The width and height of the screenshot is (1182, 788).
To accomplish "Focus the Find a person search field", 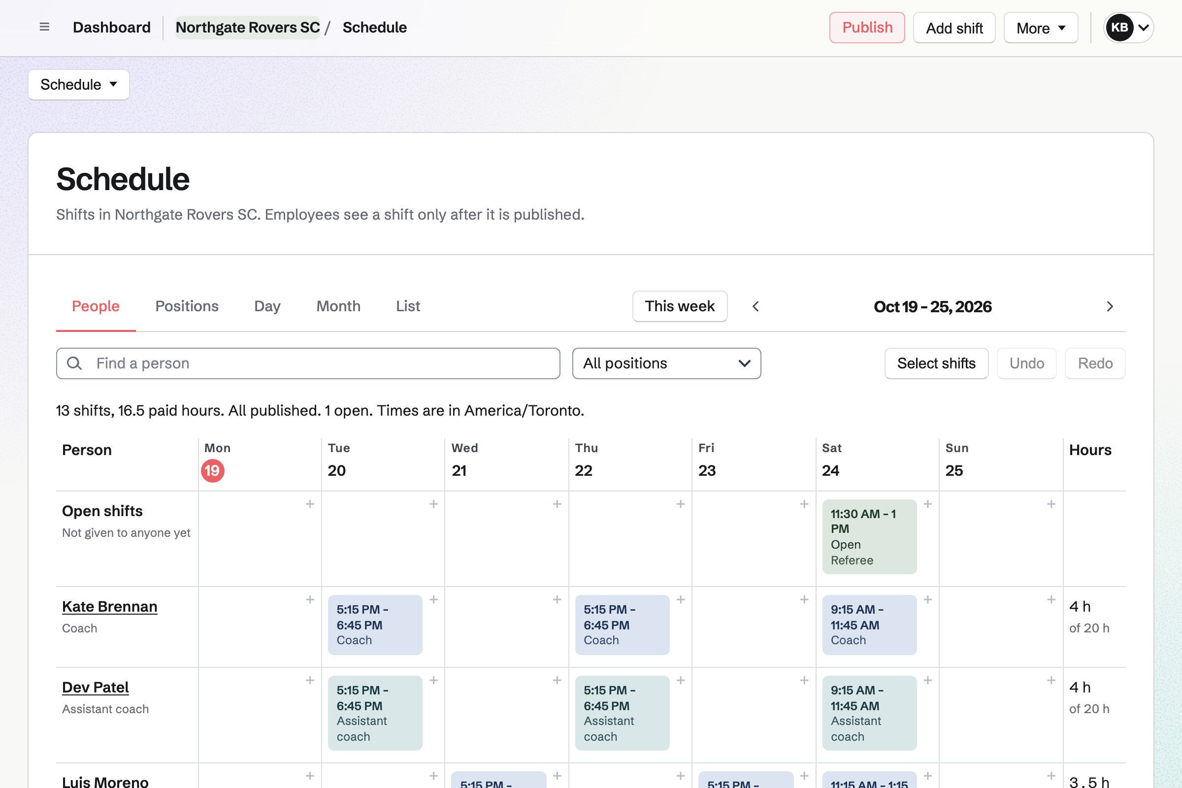I will pos(308,363).
